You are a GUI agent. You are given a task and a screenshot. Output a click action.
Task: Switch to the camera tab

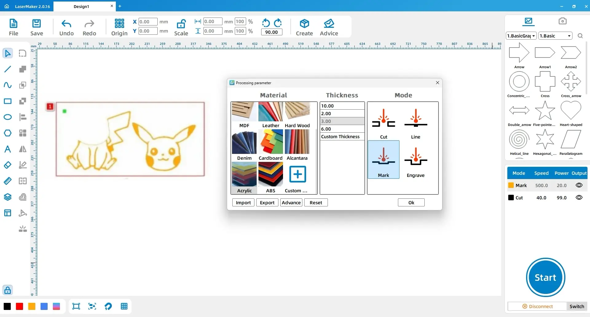coord(562,21)
